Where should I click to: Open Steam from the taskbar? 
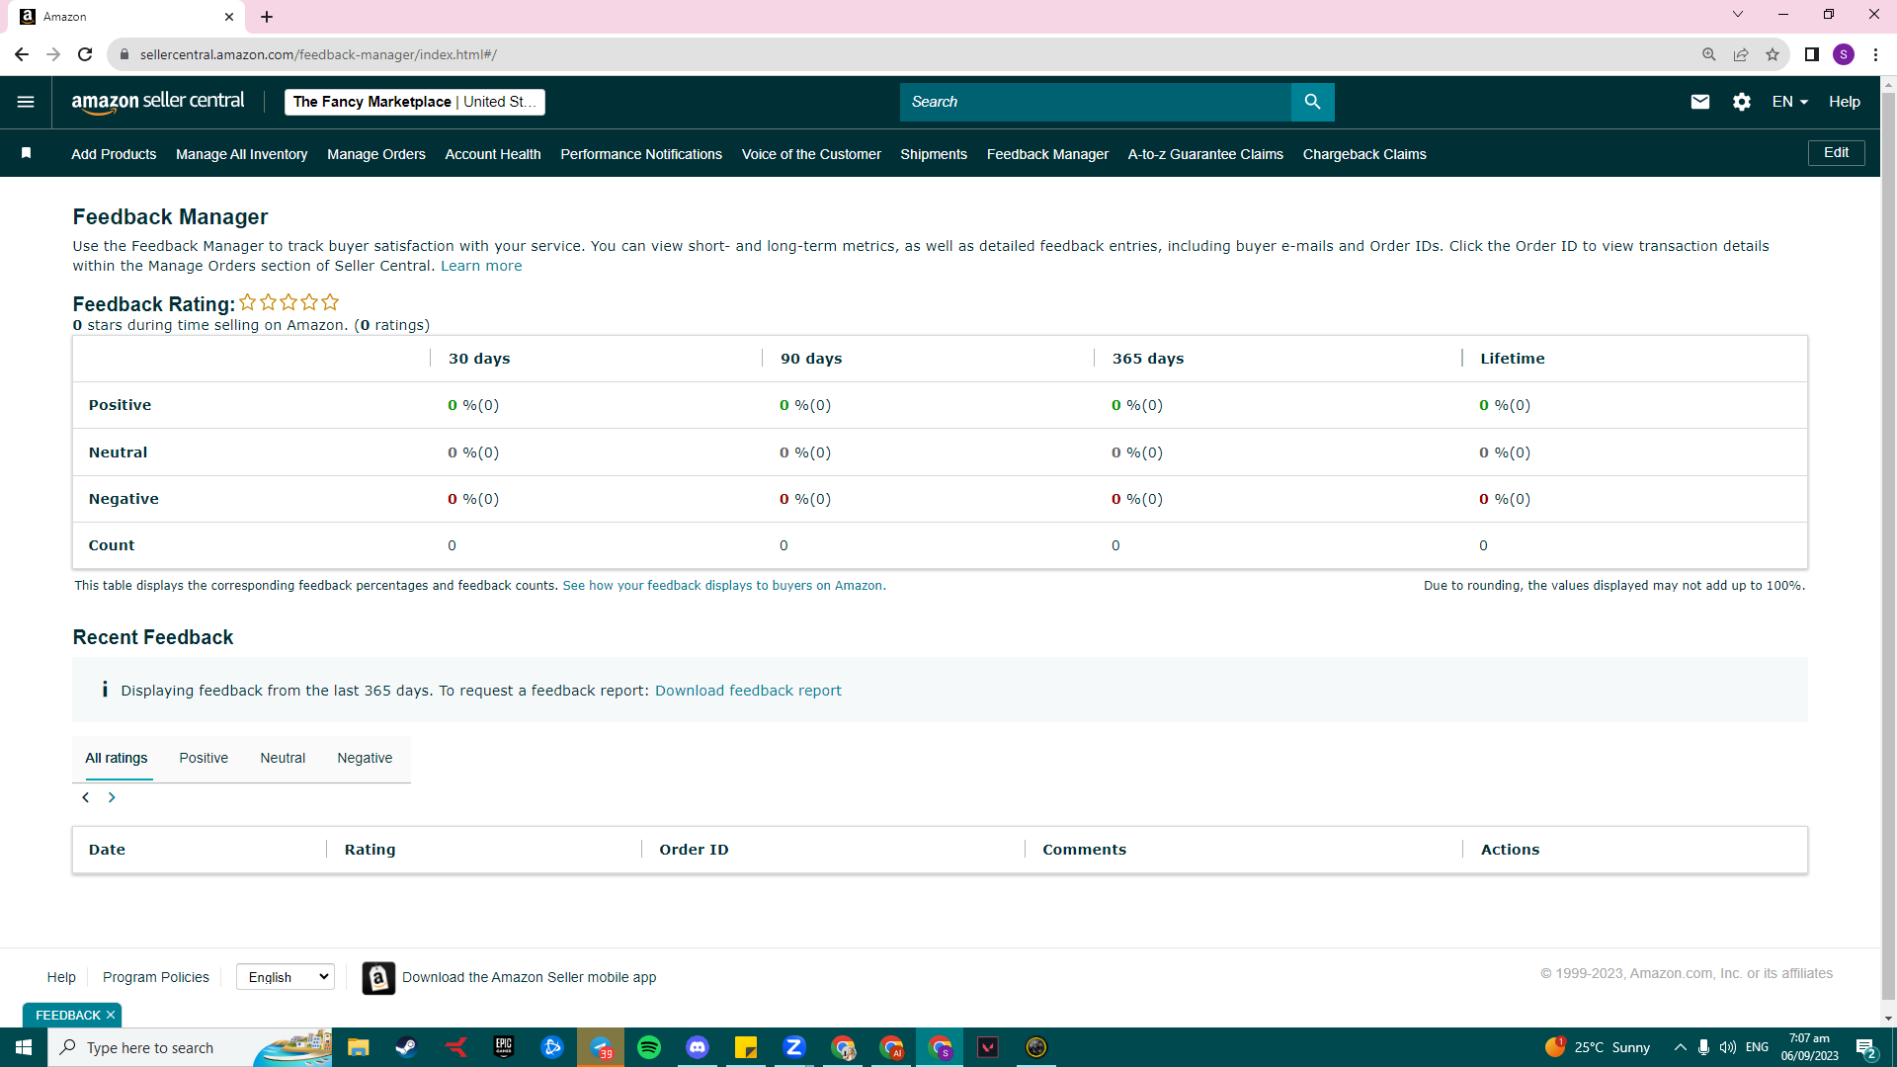click(406, 1047)
